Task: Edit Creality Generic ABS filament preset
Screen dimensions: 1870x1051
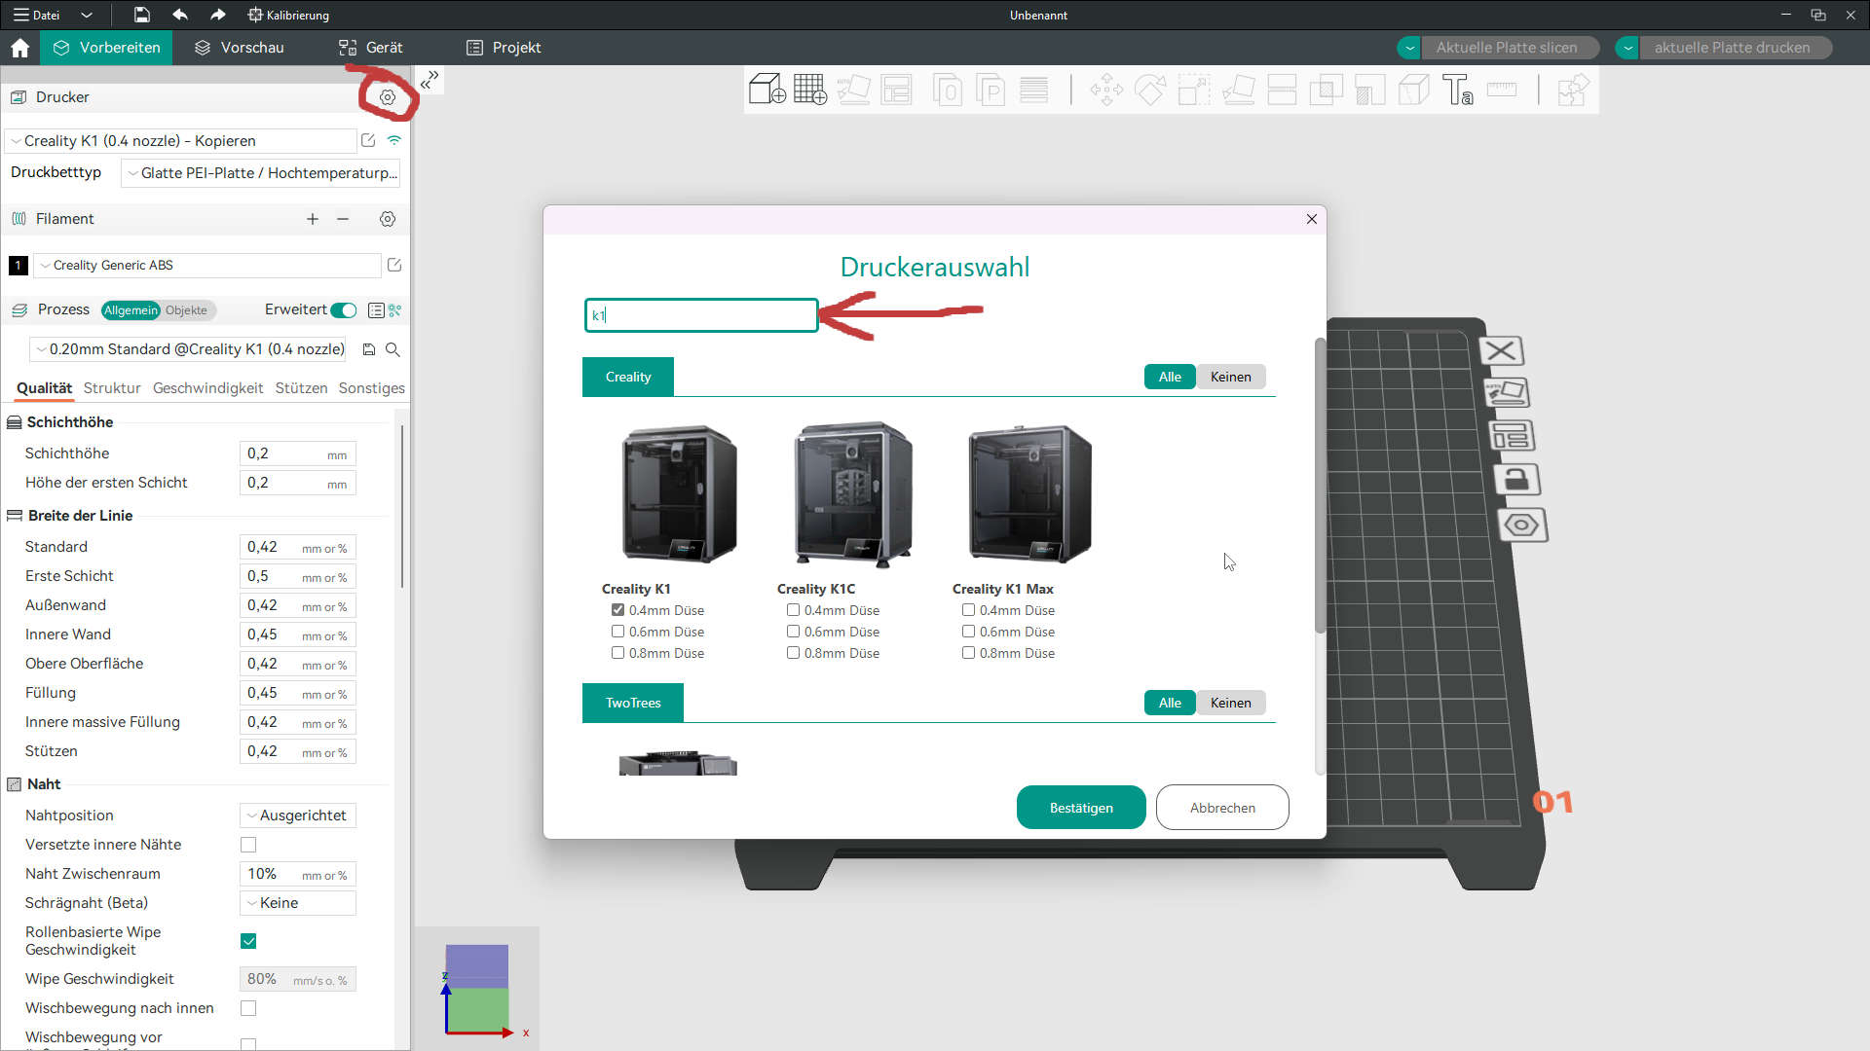Action: (x=394, y=265)
